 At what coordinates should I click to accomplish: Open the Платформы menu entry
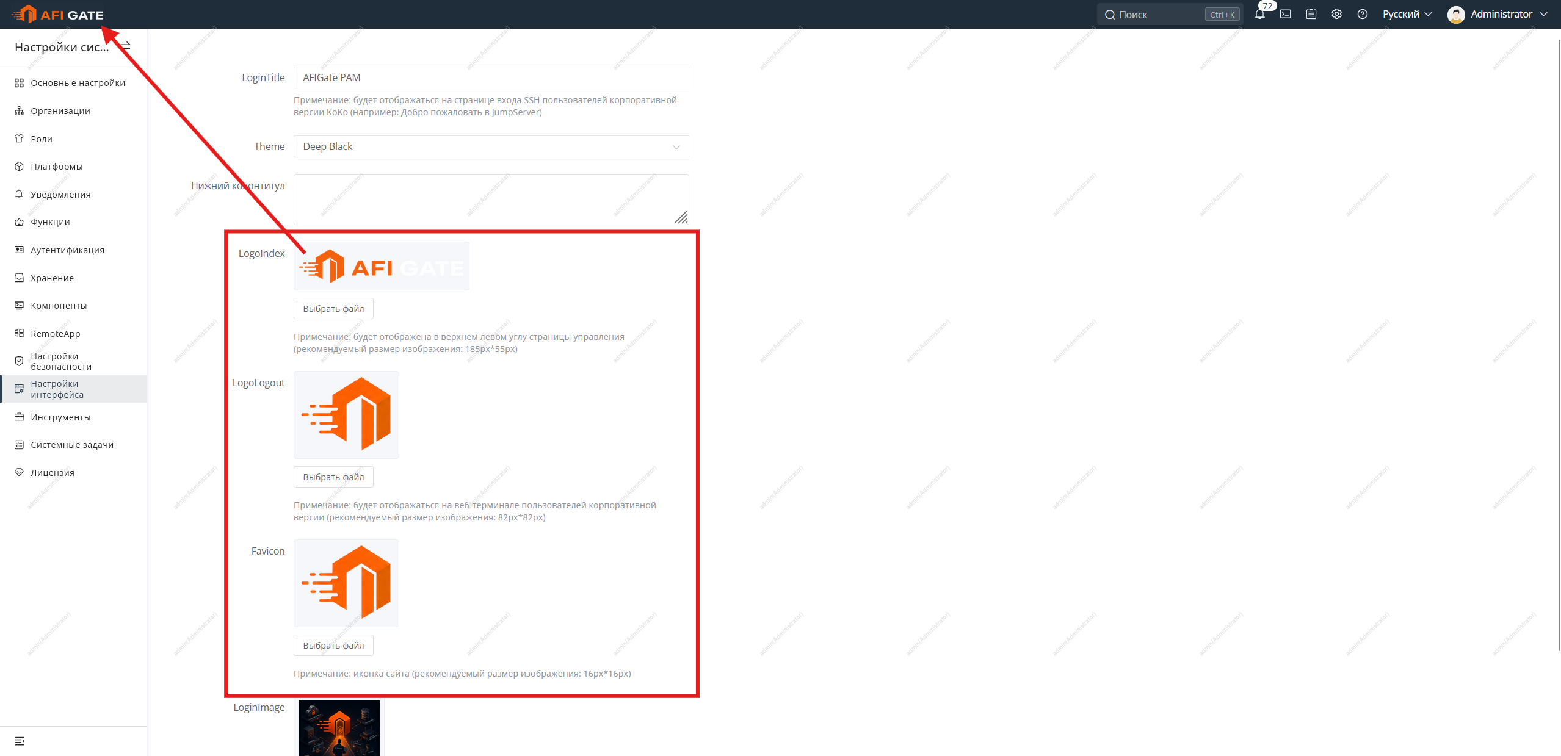[73, 167]
